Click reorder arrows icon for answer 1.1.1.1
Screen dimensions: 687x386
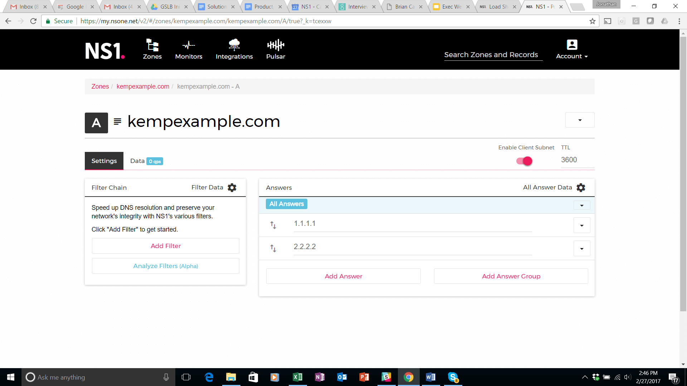click(x=273, y=225)
